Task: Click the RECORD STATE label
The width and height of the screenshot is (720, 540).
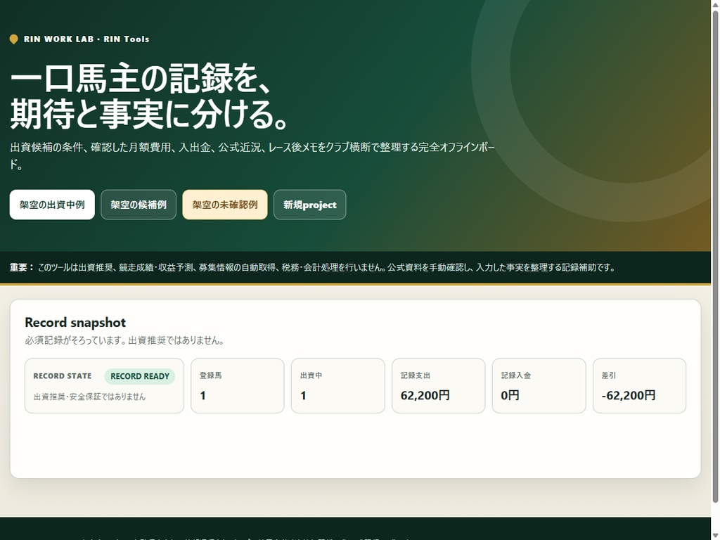Action: [63, 376]
